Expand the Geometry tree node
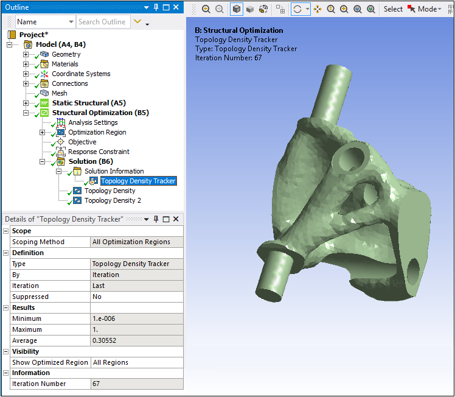This screenshot has width=455, height=397. [x=26, y=54]
